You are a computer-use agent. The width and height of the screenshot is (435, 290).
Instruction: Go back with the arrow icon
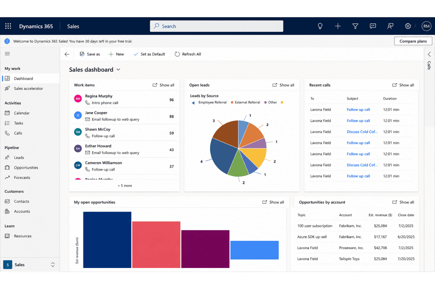67,54
